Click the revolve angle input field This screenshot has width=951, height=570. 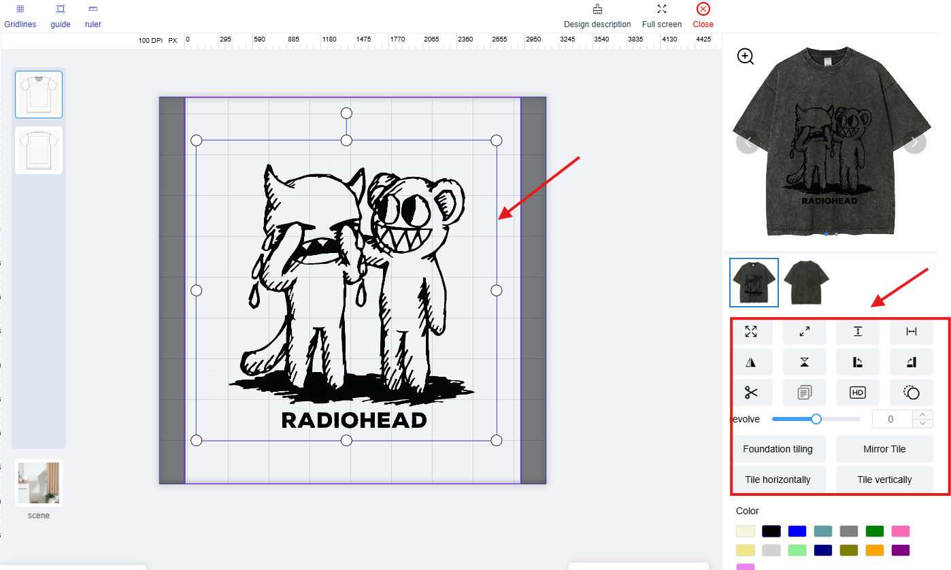click(891, 419)
